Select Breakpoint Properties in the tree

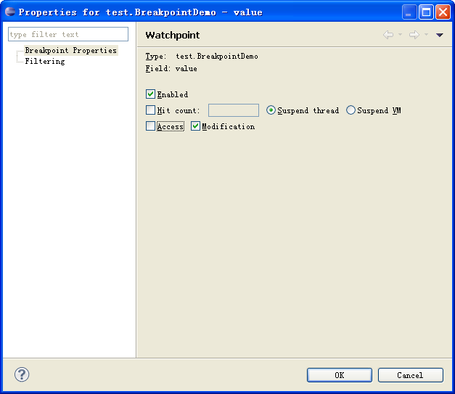71,51
